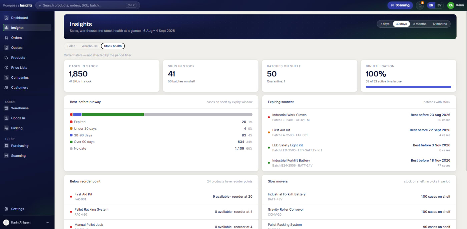Click the search magnifier icon
467x229 pixels.
click(40, 5)
